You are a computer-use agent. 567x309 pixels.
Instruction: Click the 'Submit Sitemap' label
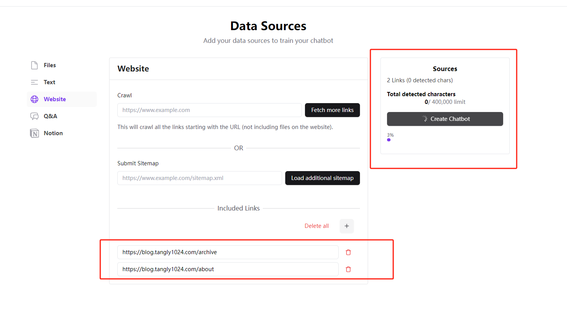point(138,163)
